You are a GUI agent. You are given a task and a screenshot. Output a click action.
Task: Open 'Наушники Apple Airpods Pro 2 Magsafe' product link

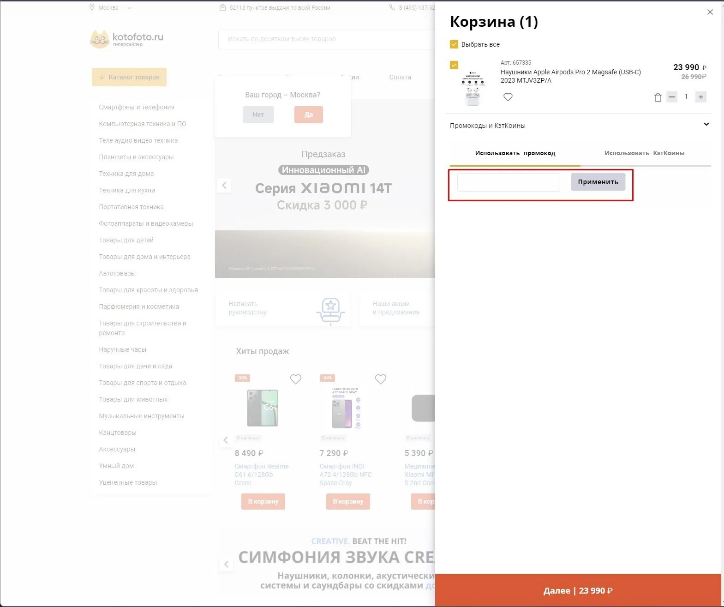coord(571,76)
